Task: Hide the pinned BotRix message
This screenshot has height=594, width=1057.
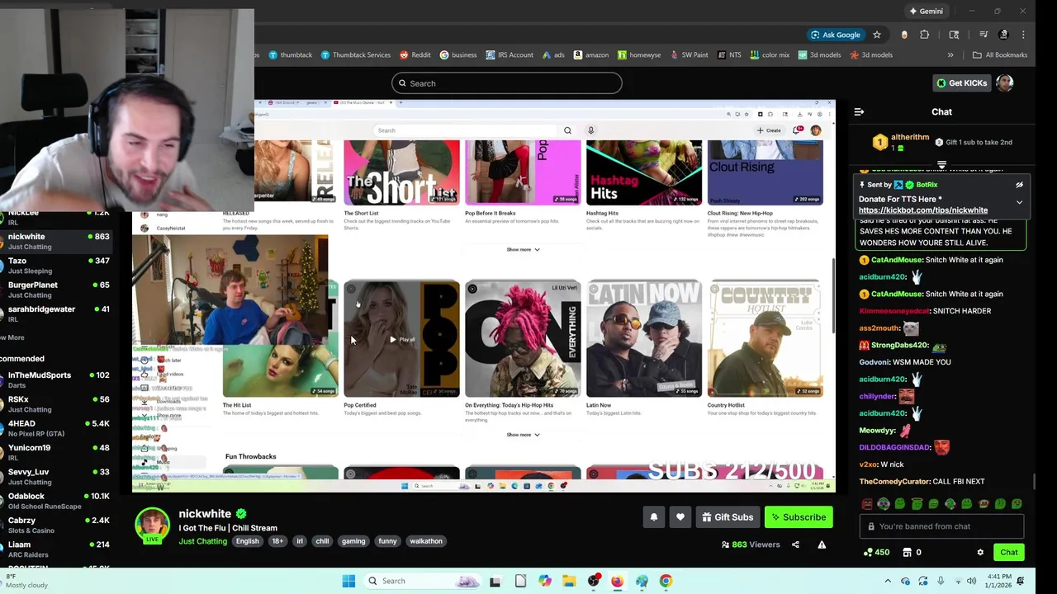Action: click(x=1019, y=185)
